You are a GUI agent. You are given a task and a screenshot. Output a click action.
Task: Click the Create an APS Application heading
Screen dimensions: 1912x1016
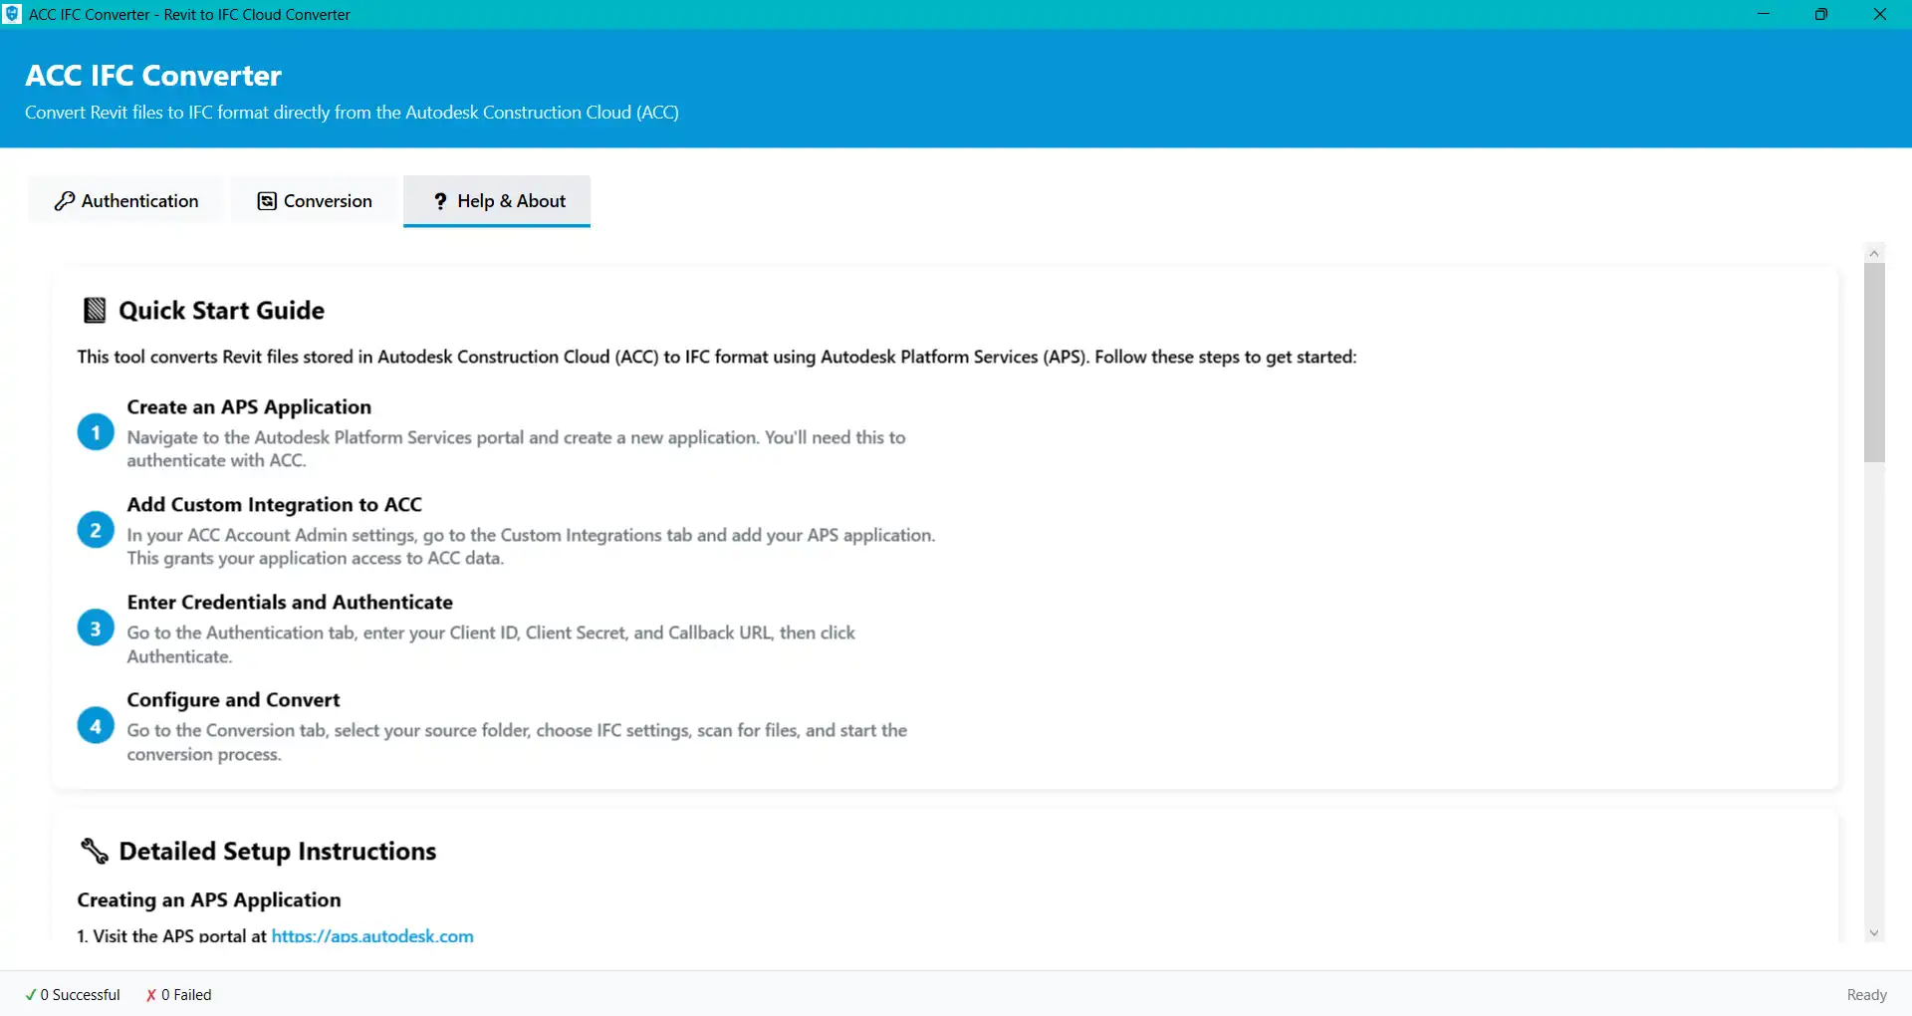(249, 406)
